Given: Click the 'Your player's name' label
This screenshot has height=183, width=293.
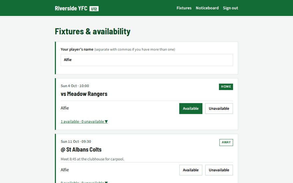Looking at the screenshot, I should (x=77, y=49).
